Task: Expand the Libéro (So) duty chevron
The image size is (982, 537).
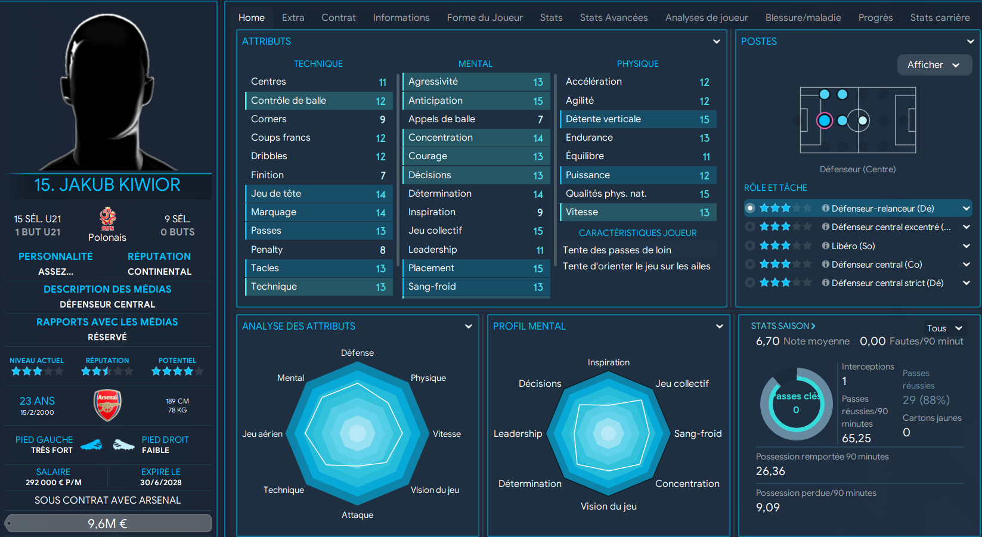Action: pos(966,246)
